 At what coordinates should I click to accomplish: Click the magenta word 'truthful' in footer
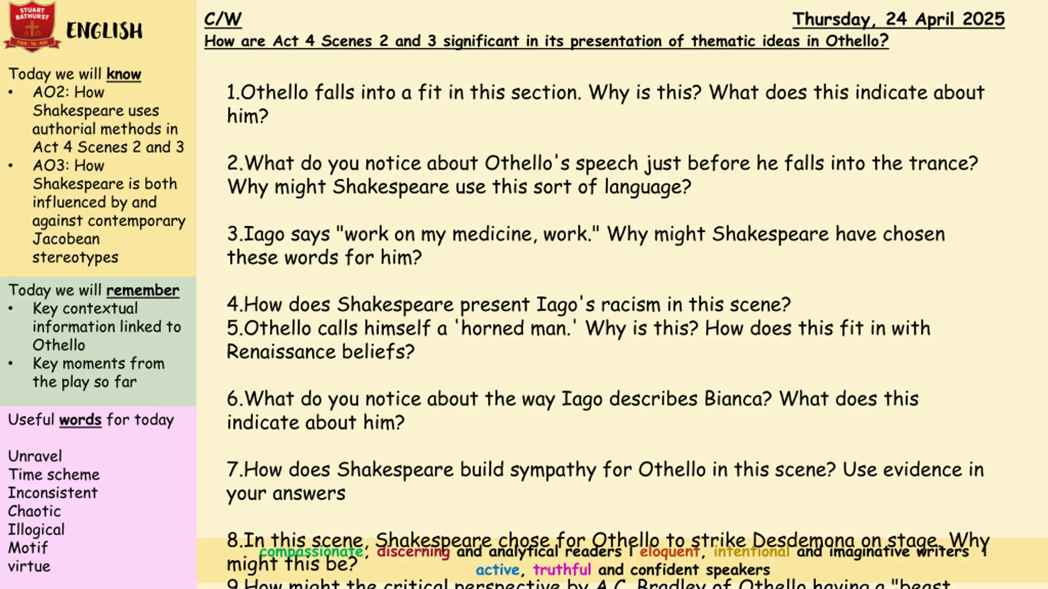tap(562, 570)
